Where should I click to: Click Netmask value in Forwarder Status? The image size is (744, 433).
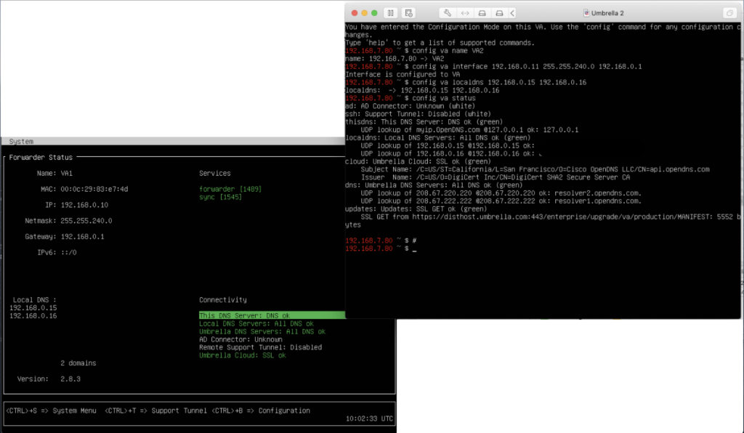[x=86, y=221]
